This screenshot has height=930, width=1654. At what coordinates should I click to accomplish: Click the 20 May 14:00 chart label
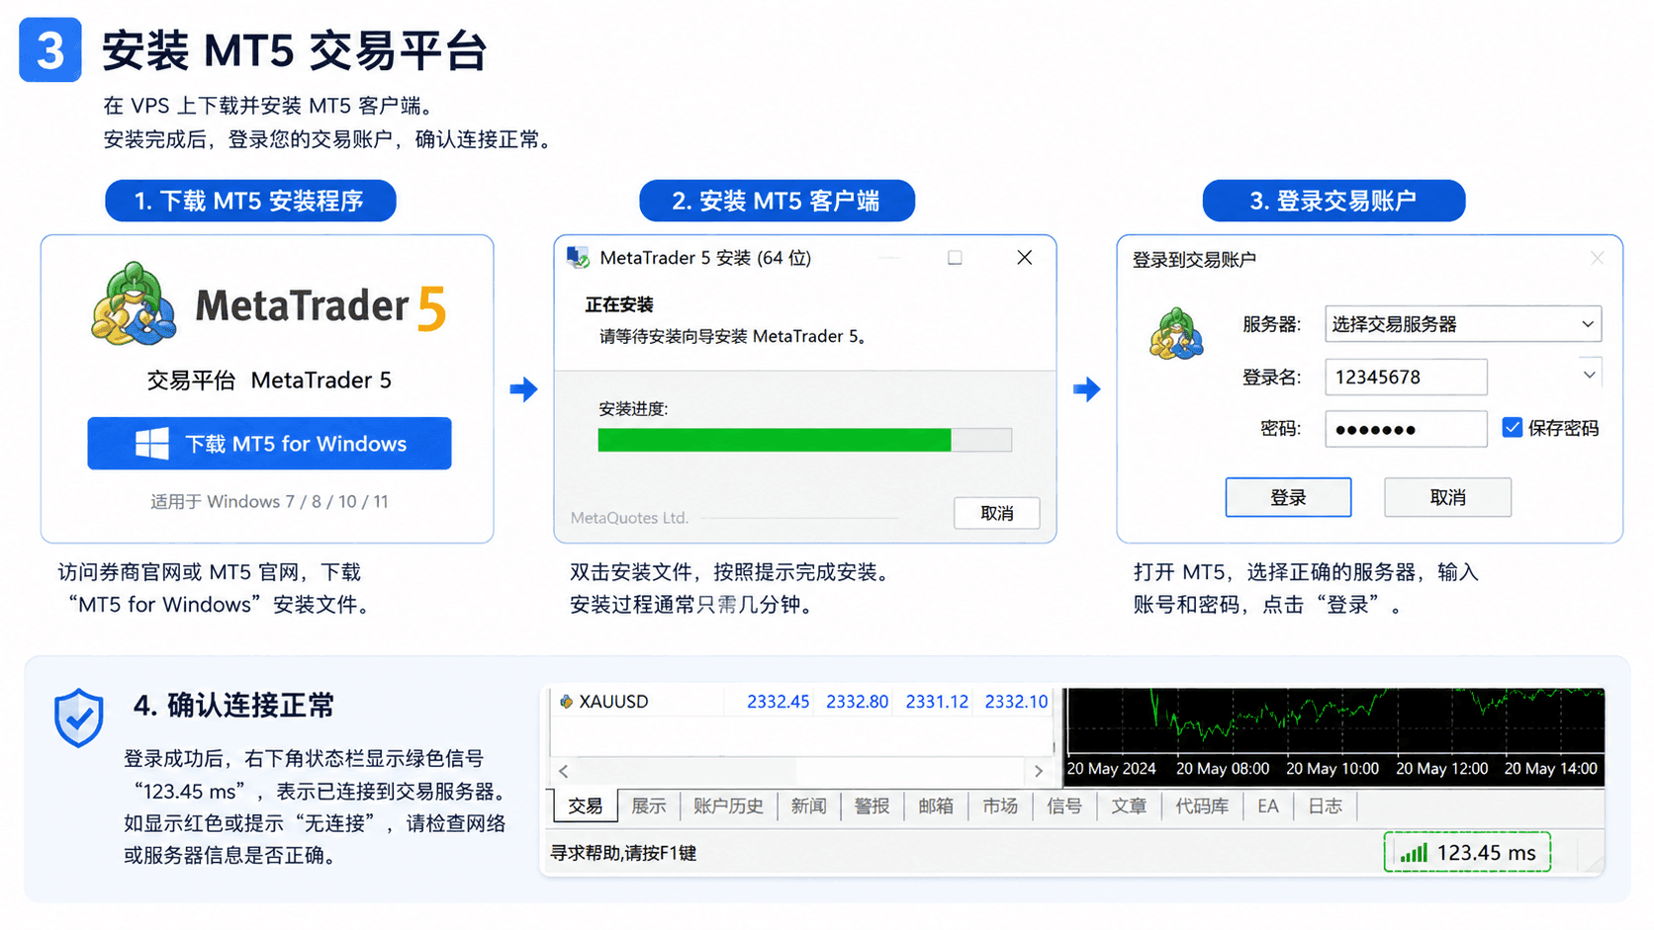[1551, 769]
